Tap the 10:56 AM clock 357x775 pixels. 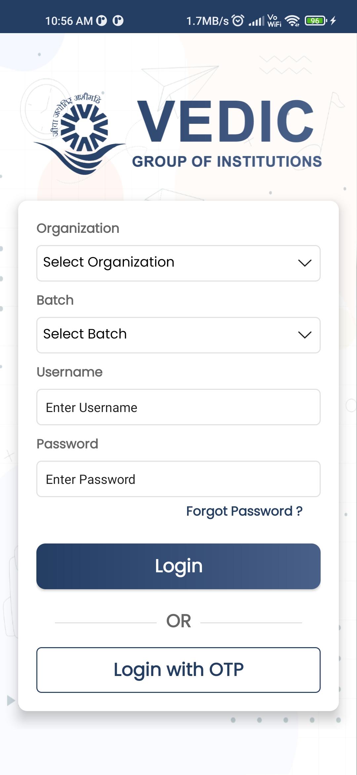point(69,21)
